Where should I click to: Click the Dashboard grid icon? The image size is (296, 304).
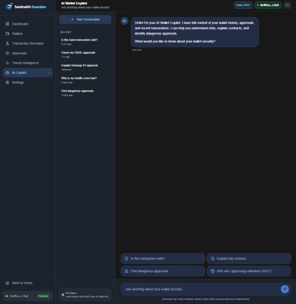point(7,24)
